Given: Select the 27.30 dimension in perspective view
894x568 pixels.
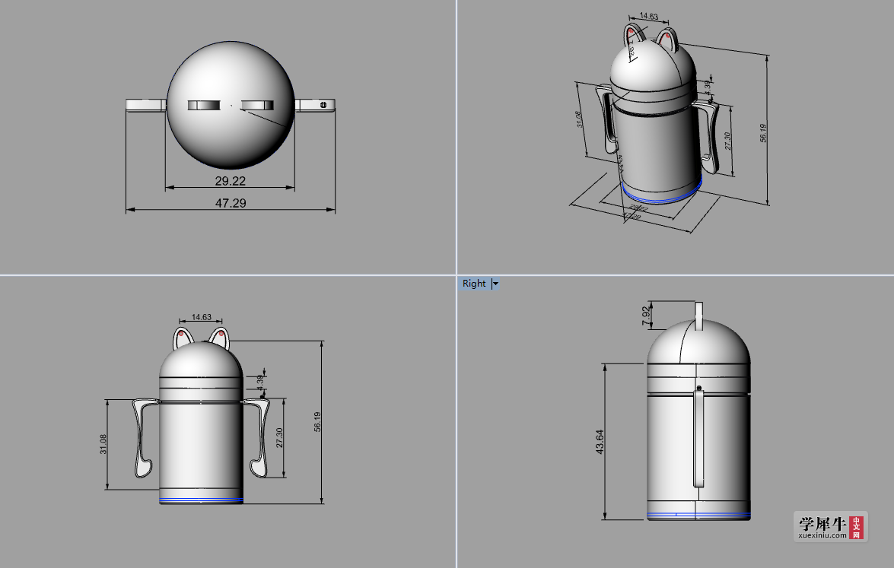Looking at the screenshot, I should pos(727,141).
